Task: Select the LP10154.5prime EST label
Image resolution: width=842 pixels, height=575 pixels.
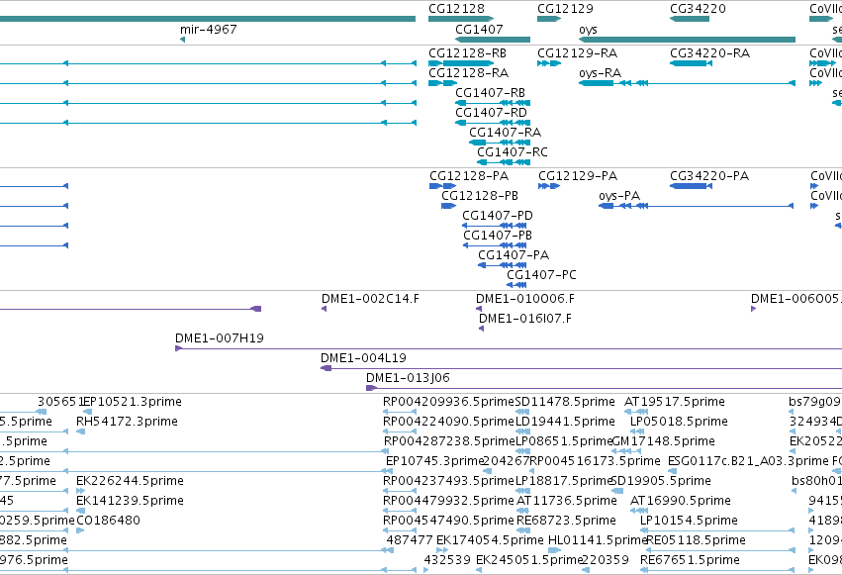Action: (x=689, y=521)
